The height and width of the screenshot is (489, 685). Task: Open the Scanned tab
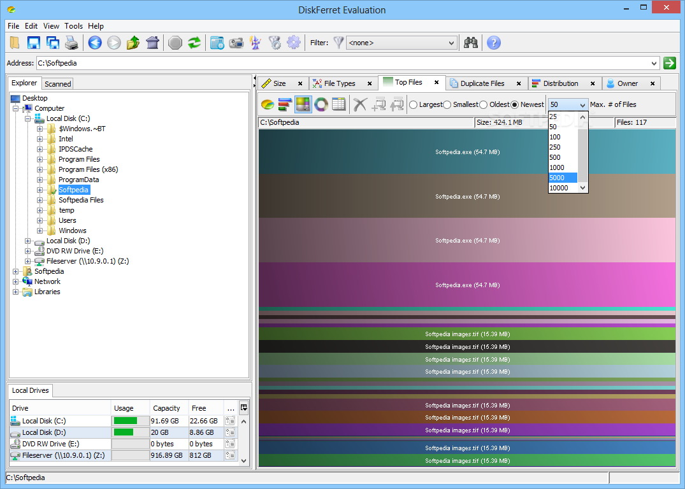coord(57,84)
